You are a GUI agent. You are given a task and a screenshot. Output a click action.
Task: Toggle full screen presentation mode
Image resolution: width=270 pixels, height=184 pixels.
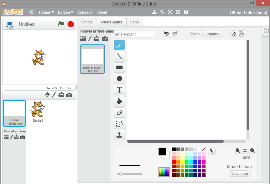point(10,24)
